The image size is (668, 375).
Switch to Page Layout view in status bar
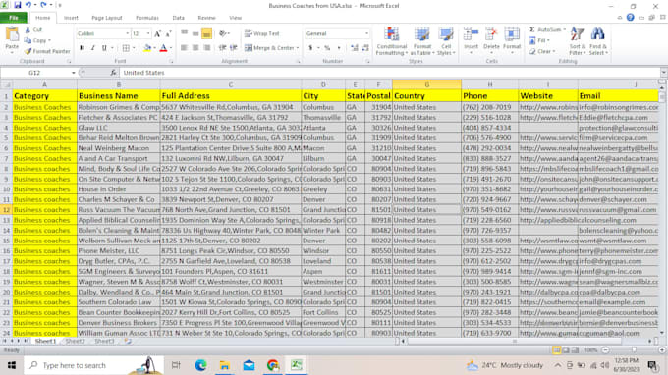coord(566,350)
